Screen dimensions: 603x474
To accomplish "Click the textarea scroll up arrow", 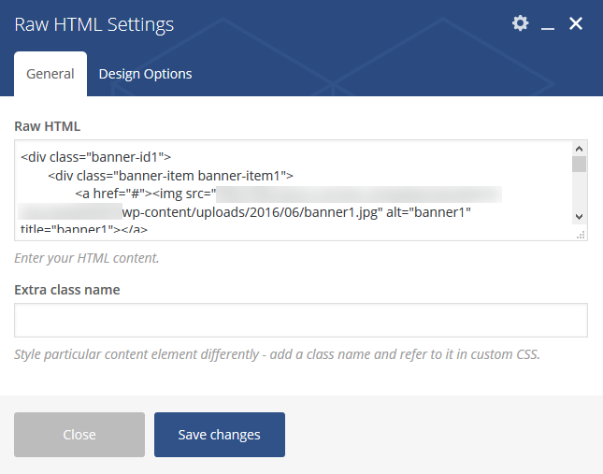I will (x=579, y=149).
